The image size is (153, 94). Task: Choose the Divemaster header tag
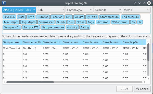(x=46, y=22)
